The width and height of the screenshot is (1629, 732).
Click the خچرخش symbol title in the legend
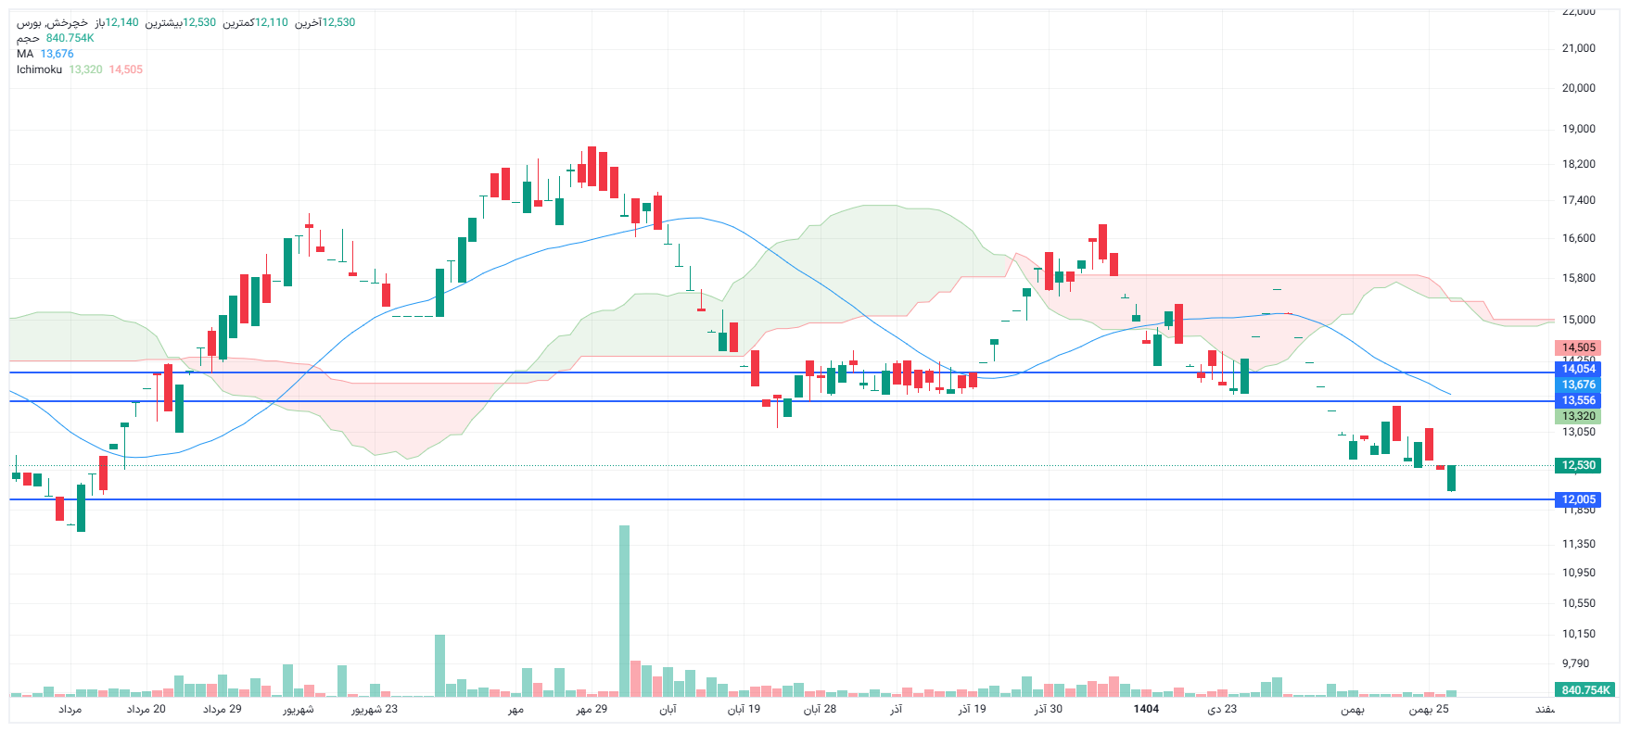(x=54, y=22)
